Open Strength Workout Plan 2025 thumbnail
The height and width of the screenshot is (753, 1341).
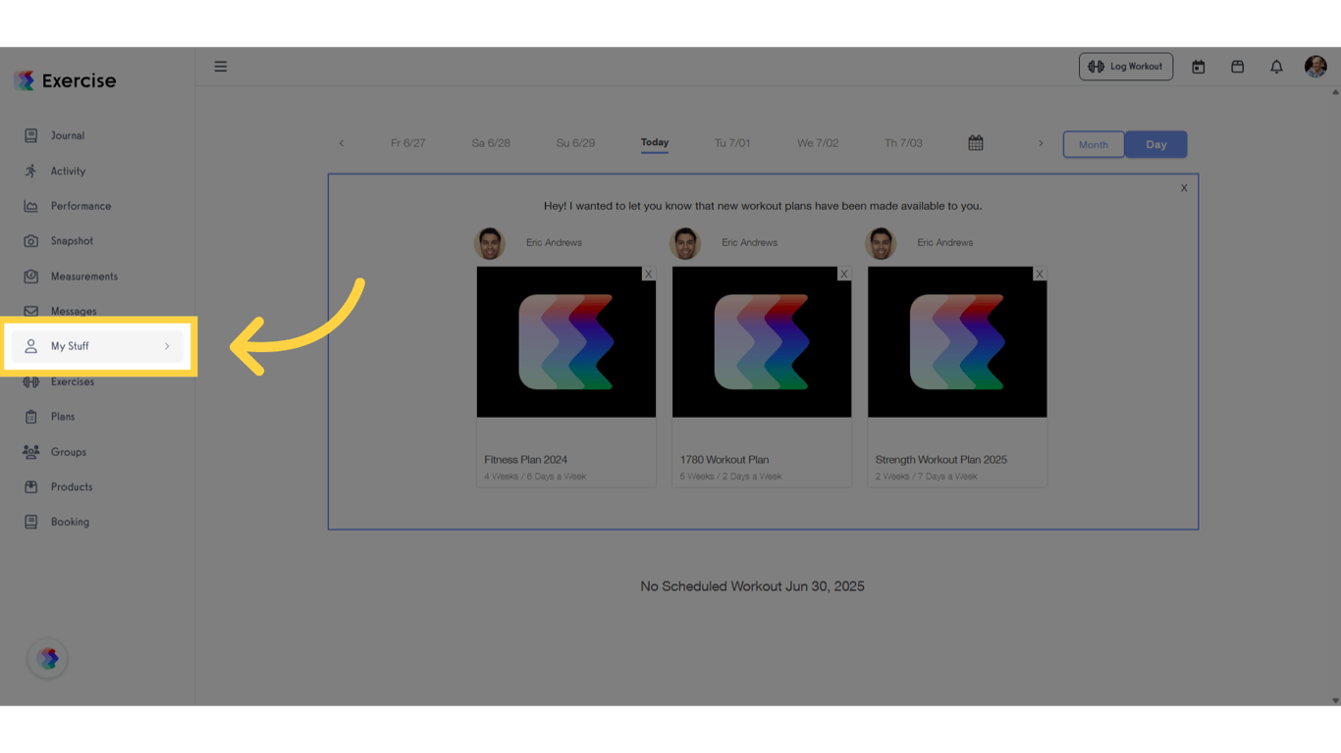tap(957, 342)
